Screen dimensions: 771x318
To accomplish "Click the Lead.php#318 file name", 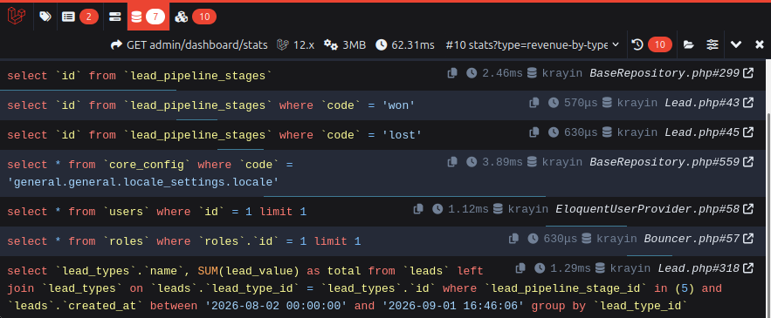I will pos(699,268).
